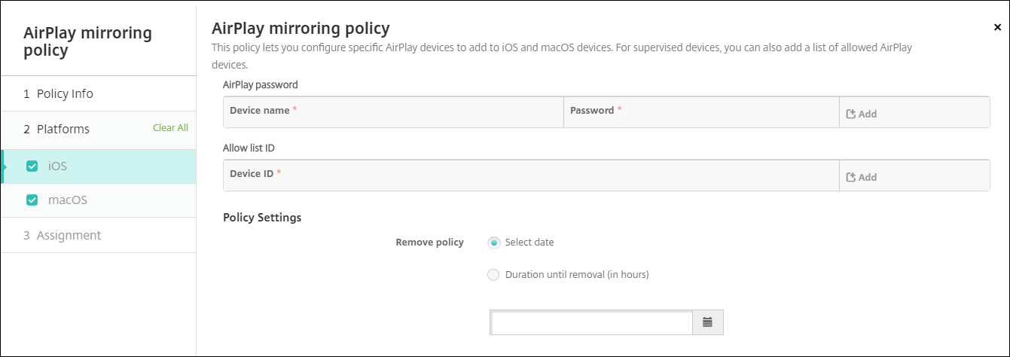Click the Device ID column header
The height and width of the screenshot is (357, 1010).
click(252, 174)
